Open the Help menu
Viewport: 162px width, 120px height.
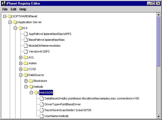(23, 9)
